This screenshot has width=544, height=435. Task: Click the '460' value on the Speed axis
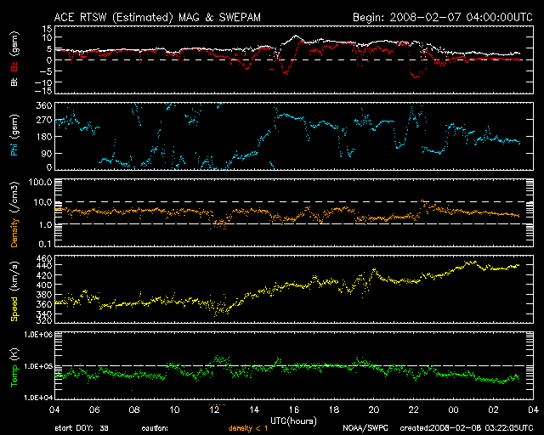click(44, 258)
